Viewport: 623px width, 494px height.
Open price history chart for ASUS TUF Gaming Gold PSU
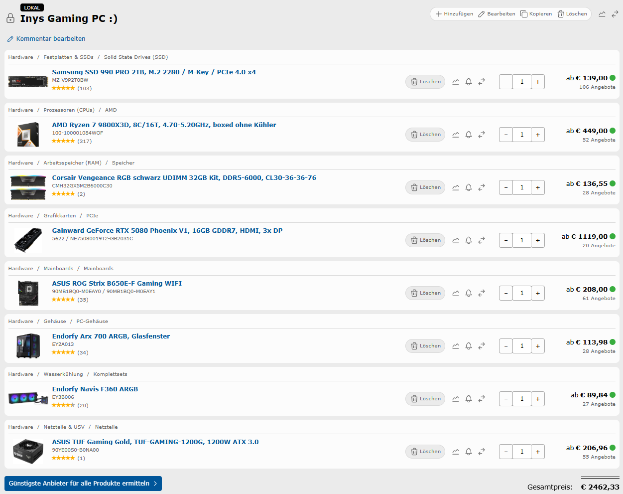[456, 452]
